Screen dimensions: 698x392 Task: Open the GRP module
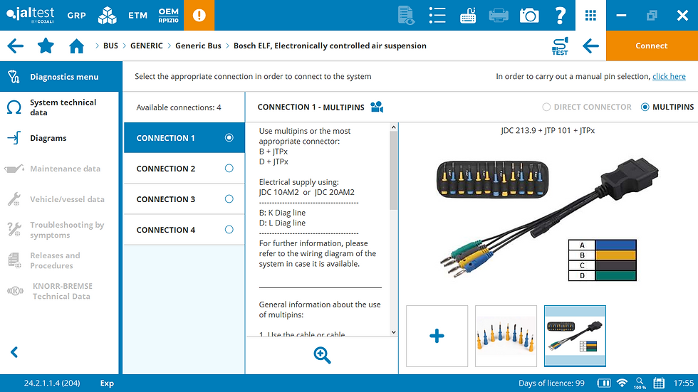pyautogui.click(x=76, y=16)
